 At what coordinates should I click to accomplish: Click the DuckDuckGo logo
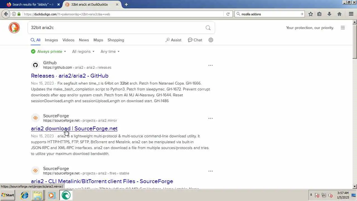click(14, 28)
